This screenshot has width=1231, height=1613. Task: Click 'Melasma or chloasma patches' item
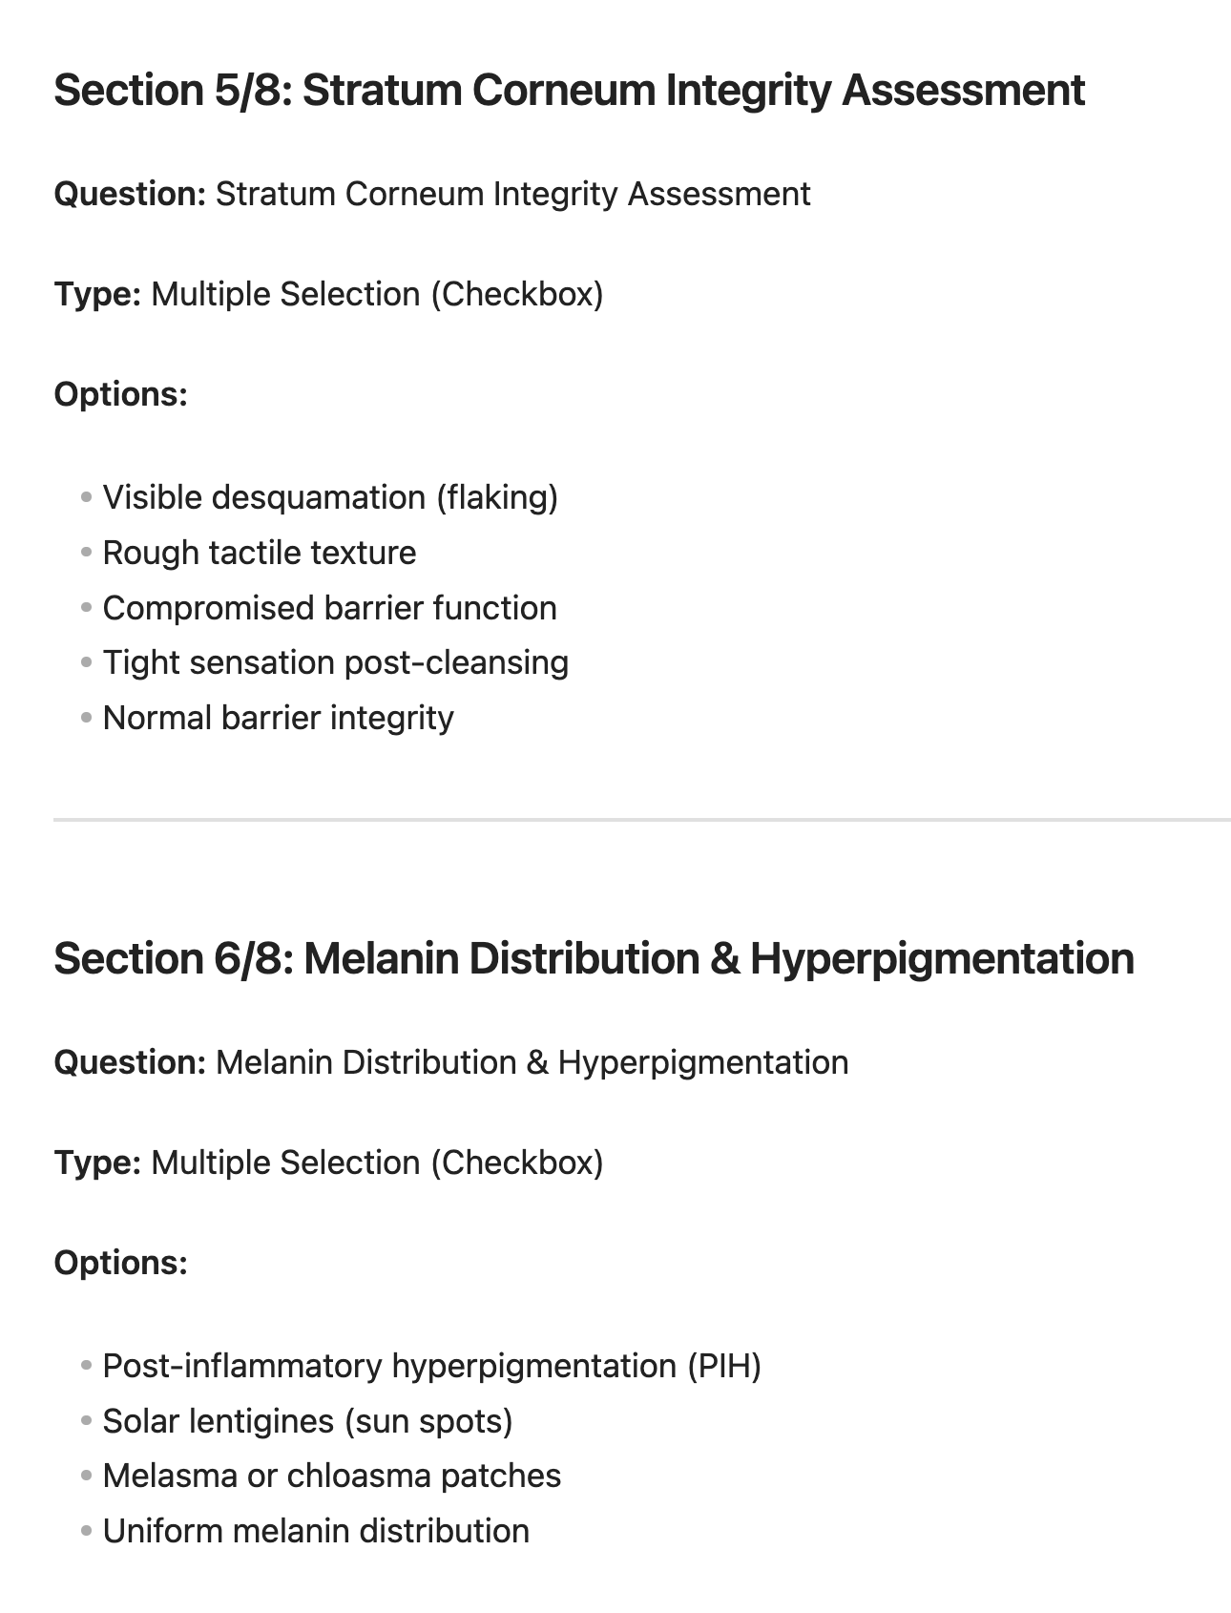(331, 1476)
